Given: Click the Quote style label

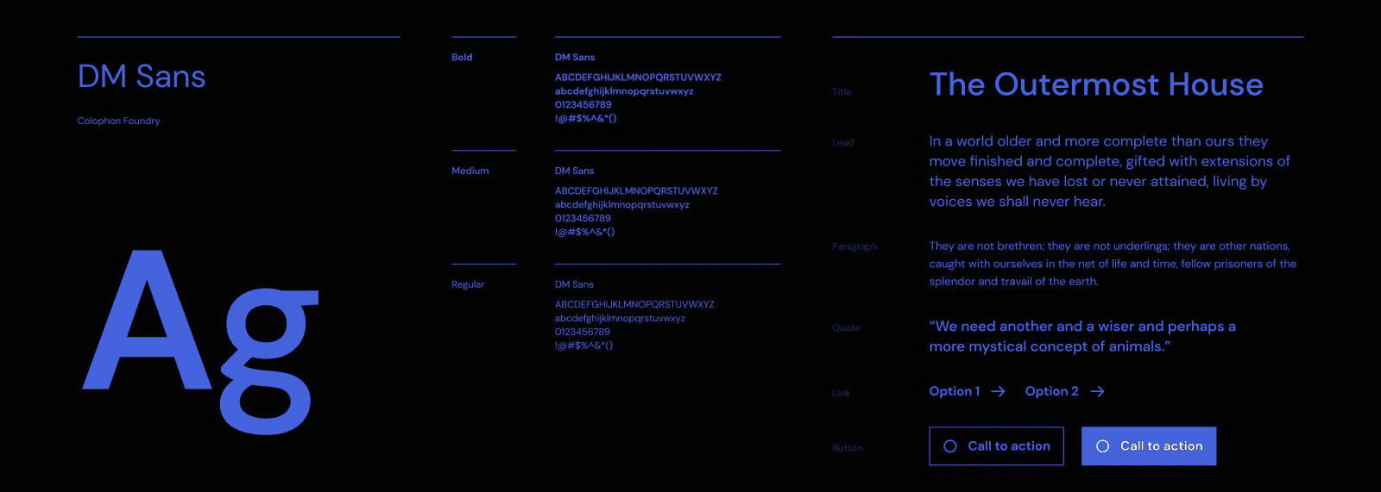Looking at the screenshot, I should (846, 328).
